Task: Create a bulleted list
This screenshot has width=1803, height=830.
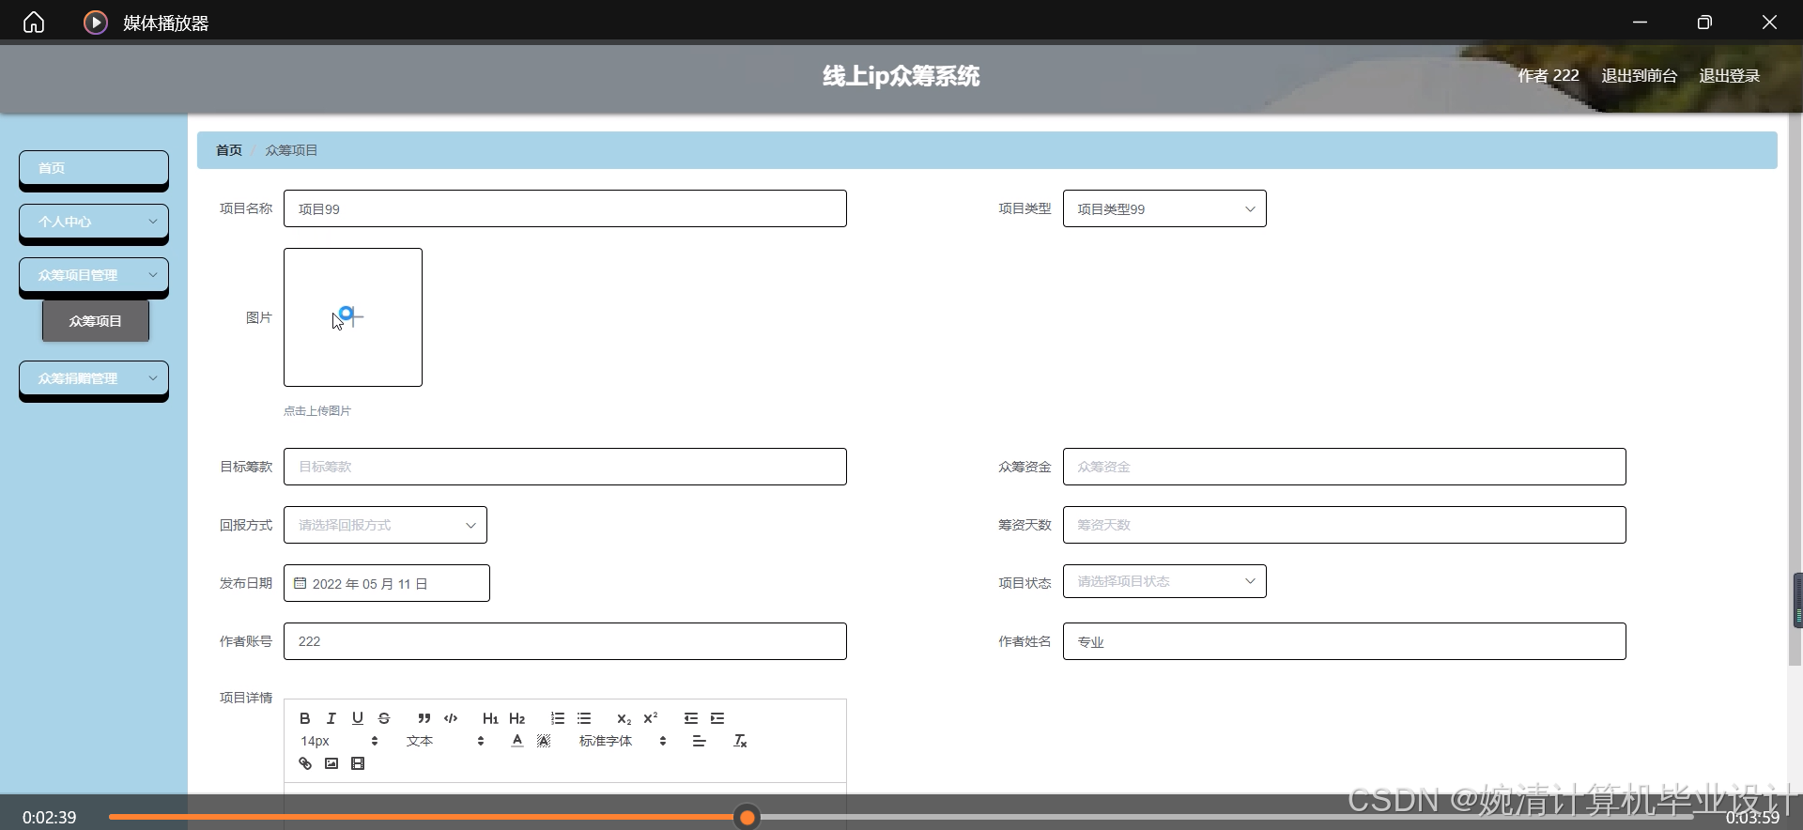Action: coord(584,718)
